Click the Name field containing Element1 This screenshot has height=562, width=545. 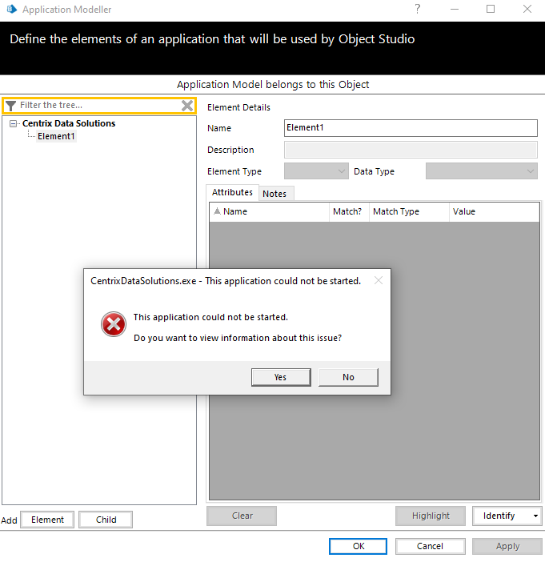[411, 128]
